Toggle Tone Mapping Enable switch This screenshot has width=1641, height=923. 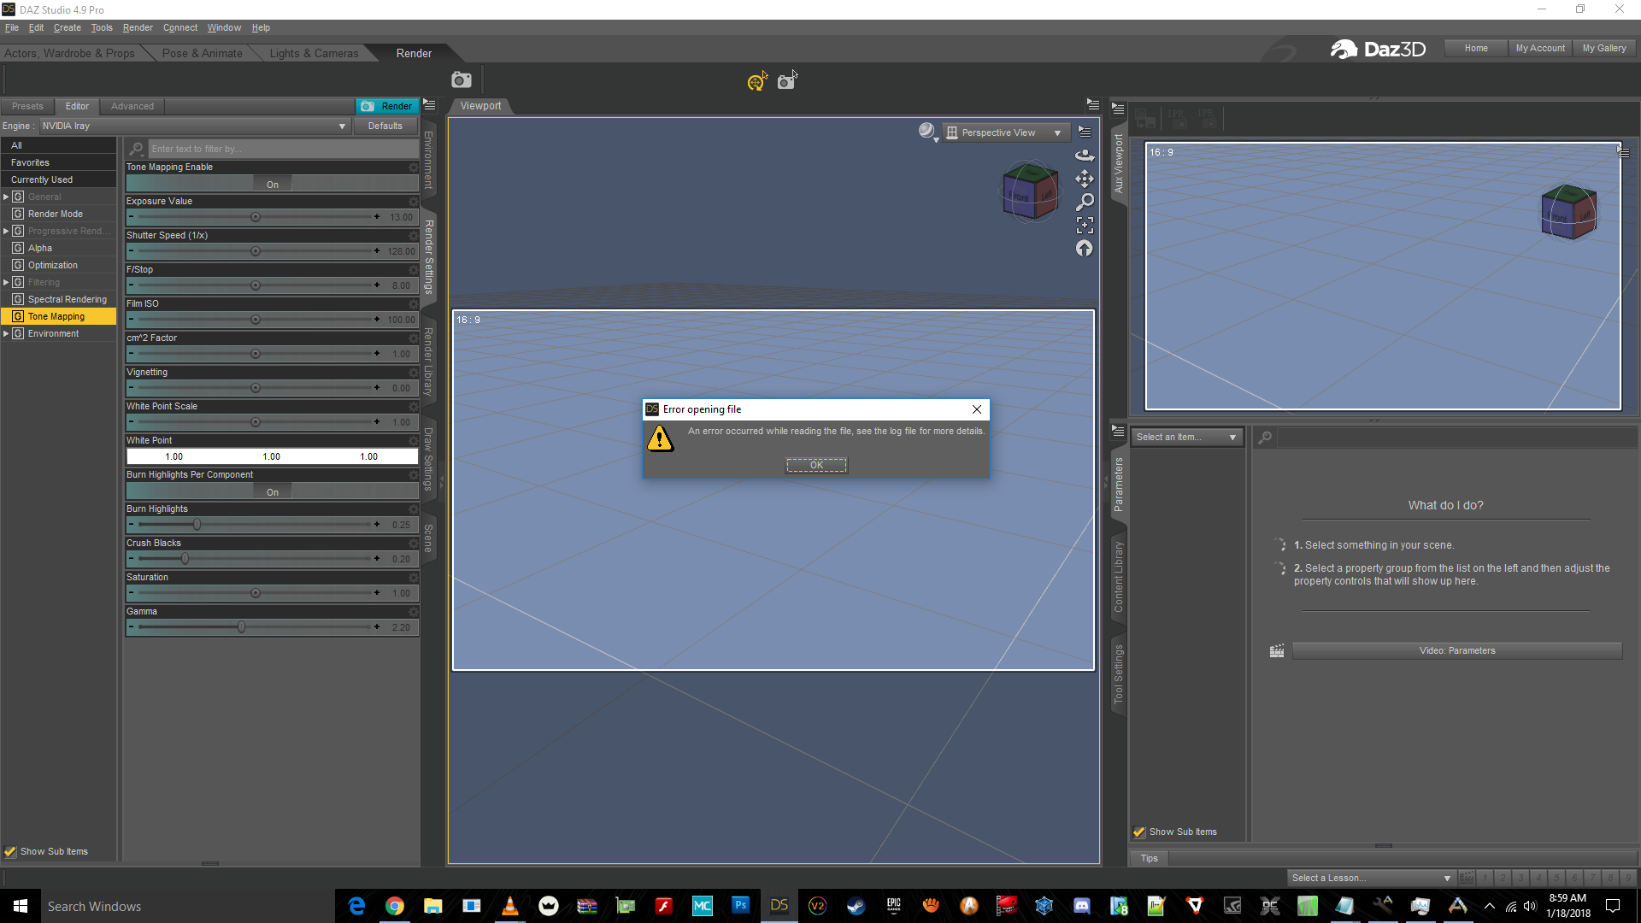(272, 184)
